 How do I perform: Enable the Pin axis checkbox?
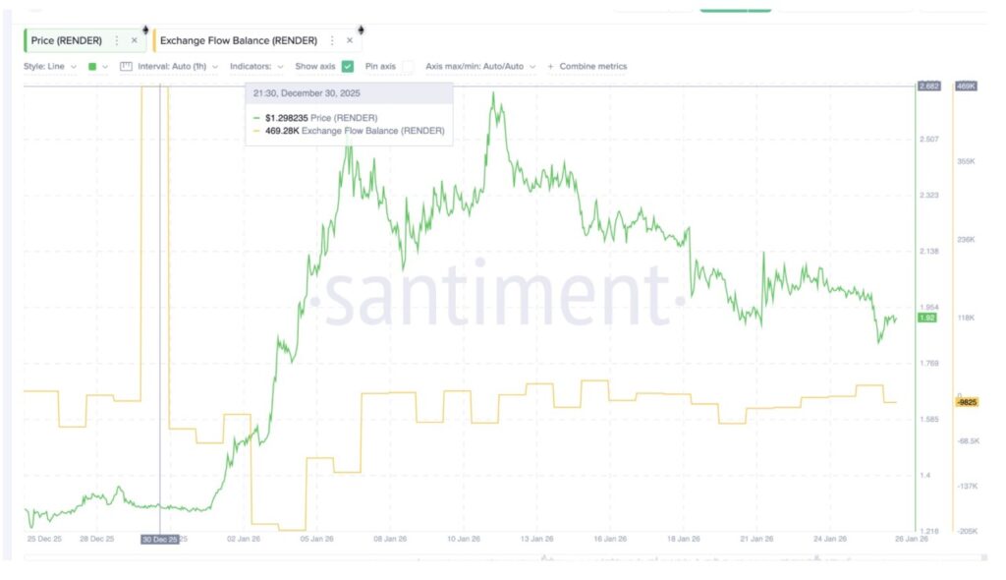408,67
